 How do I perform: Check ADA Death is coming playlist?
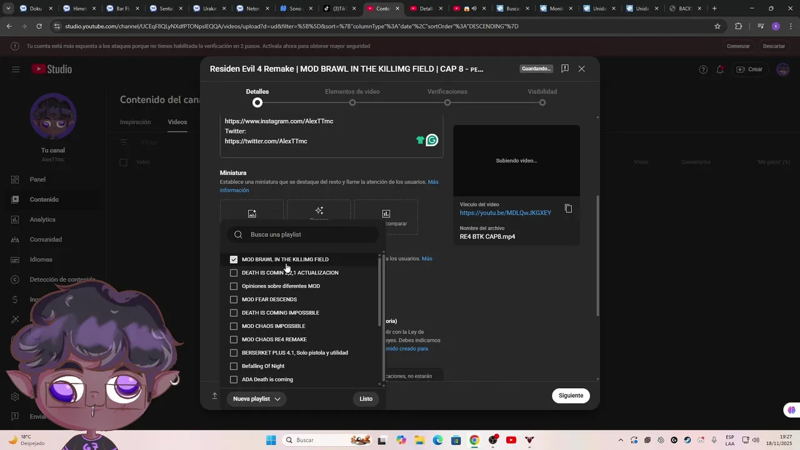coord(234,379)
